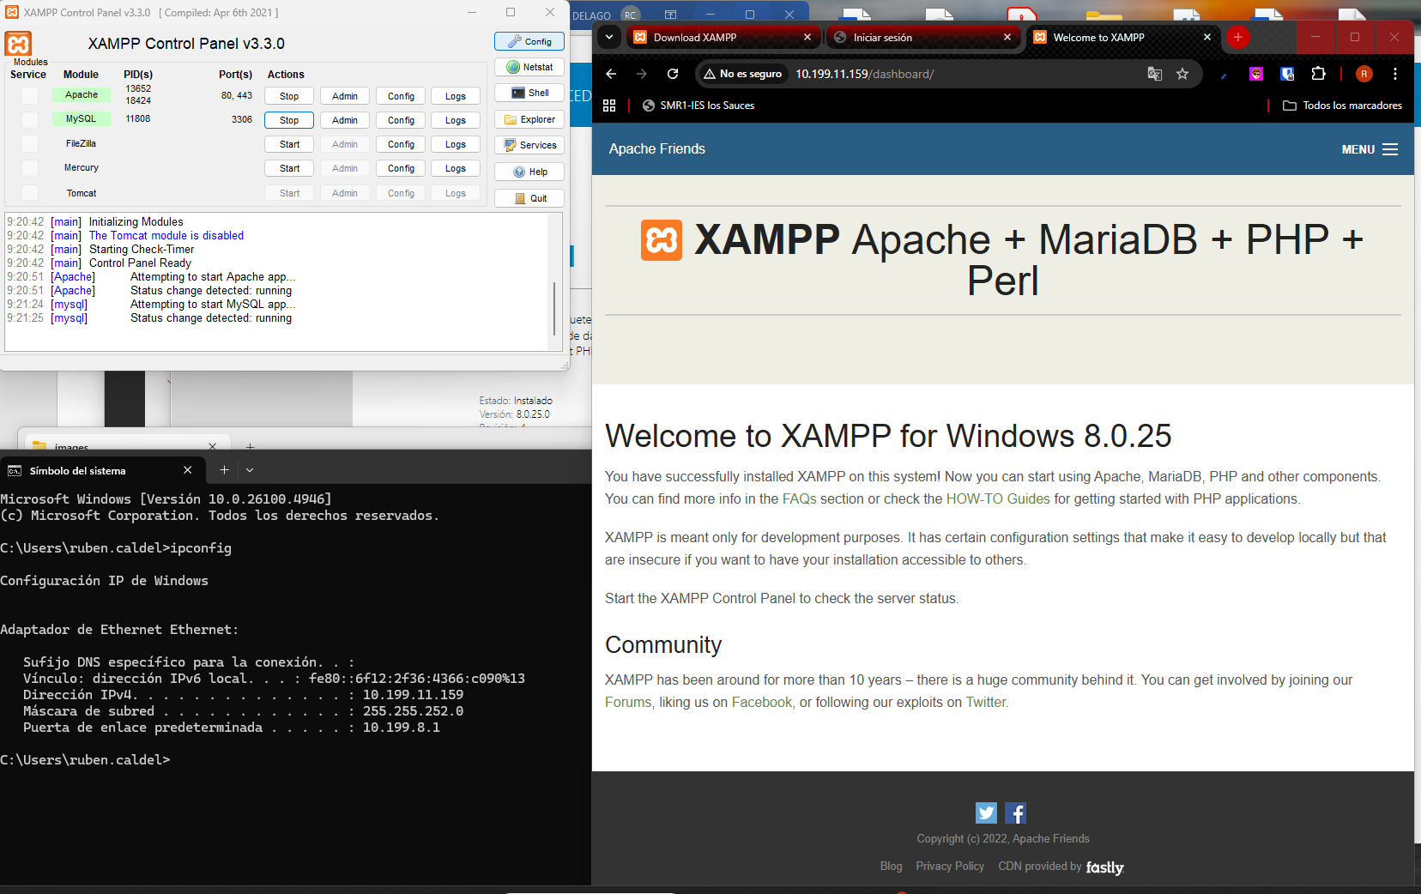Click the XAMPP logo in the Control Panel

(x=18, y=44)
